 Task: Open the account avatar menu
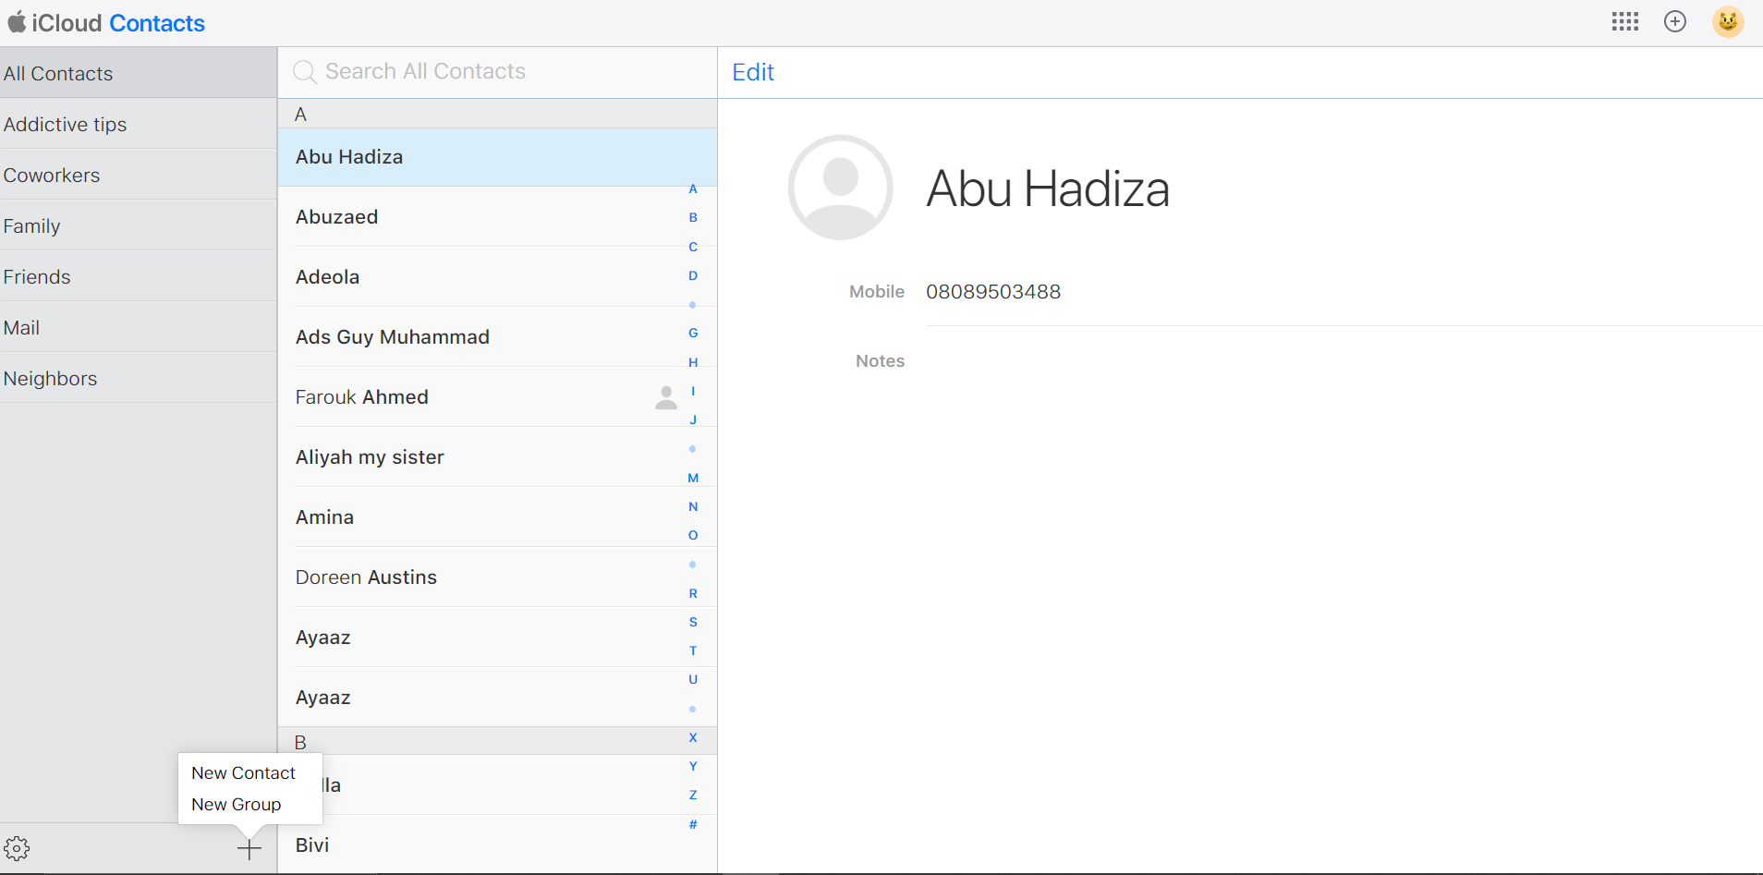(x=1727, y=22)
